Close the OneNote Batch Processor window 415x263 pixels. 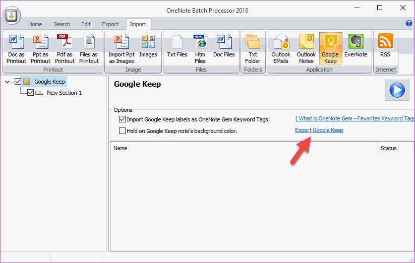pyautogui.click(x=403, y=8)
